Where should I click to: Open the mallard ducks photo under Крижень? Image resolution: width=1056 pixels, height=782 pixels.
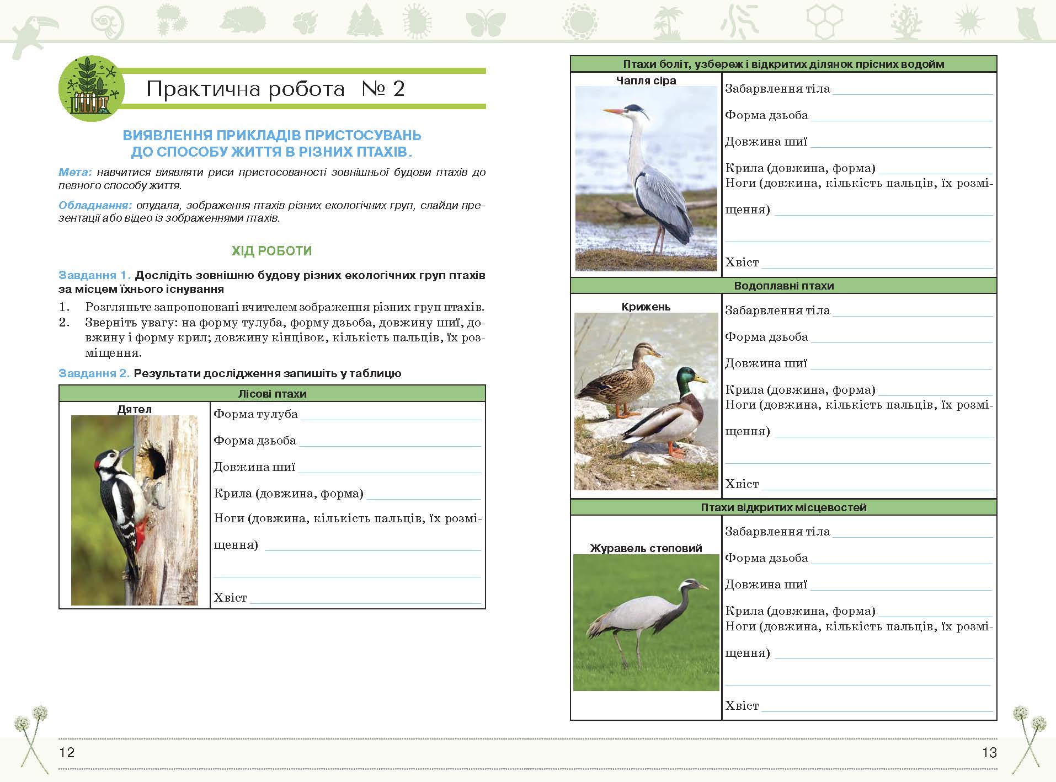point(646,401)
